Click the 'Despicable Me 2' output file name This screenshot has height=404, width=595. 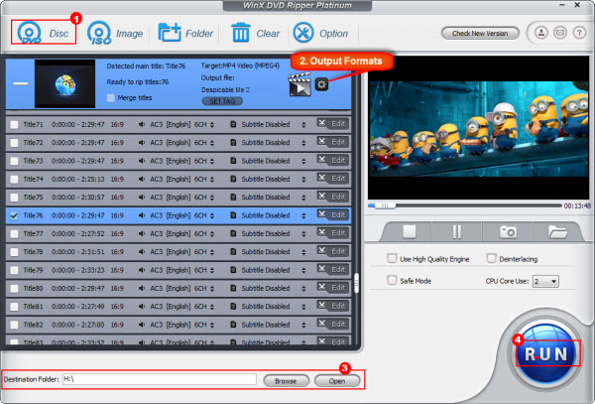pos(225,90)
